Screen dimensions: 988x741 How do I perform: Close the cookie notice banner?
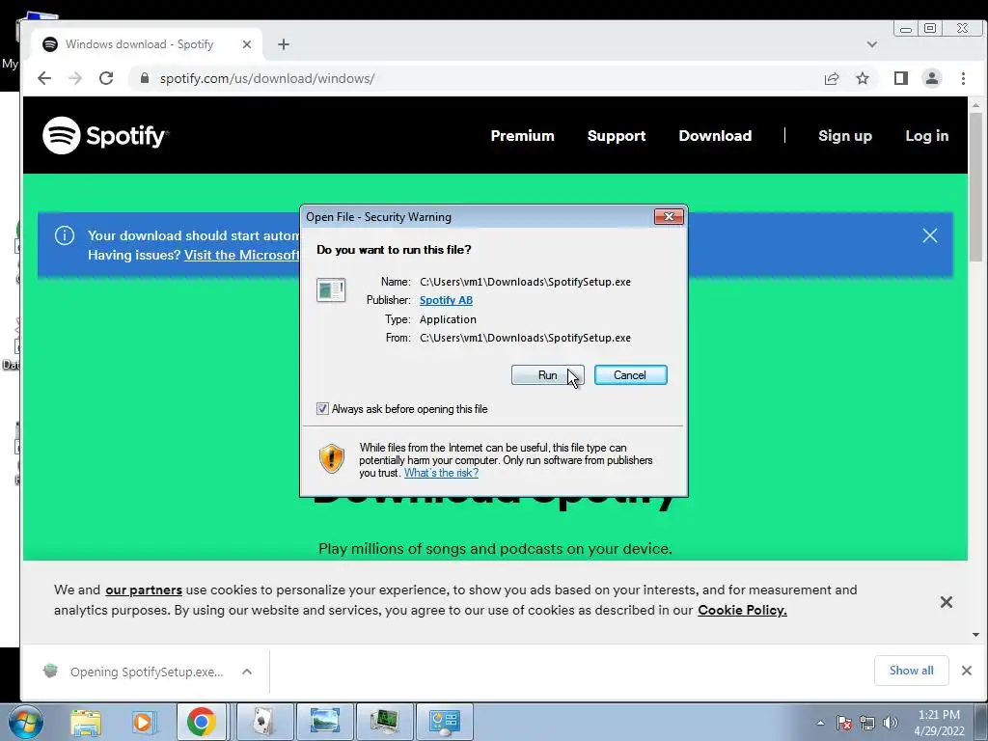coord(946,602)
